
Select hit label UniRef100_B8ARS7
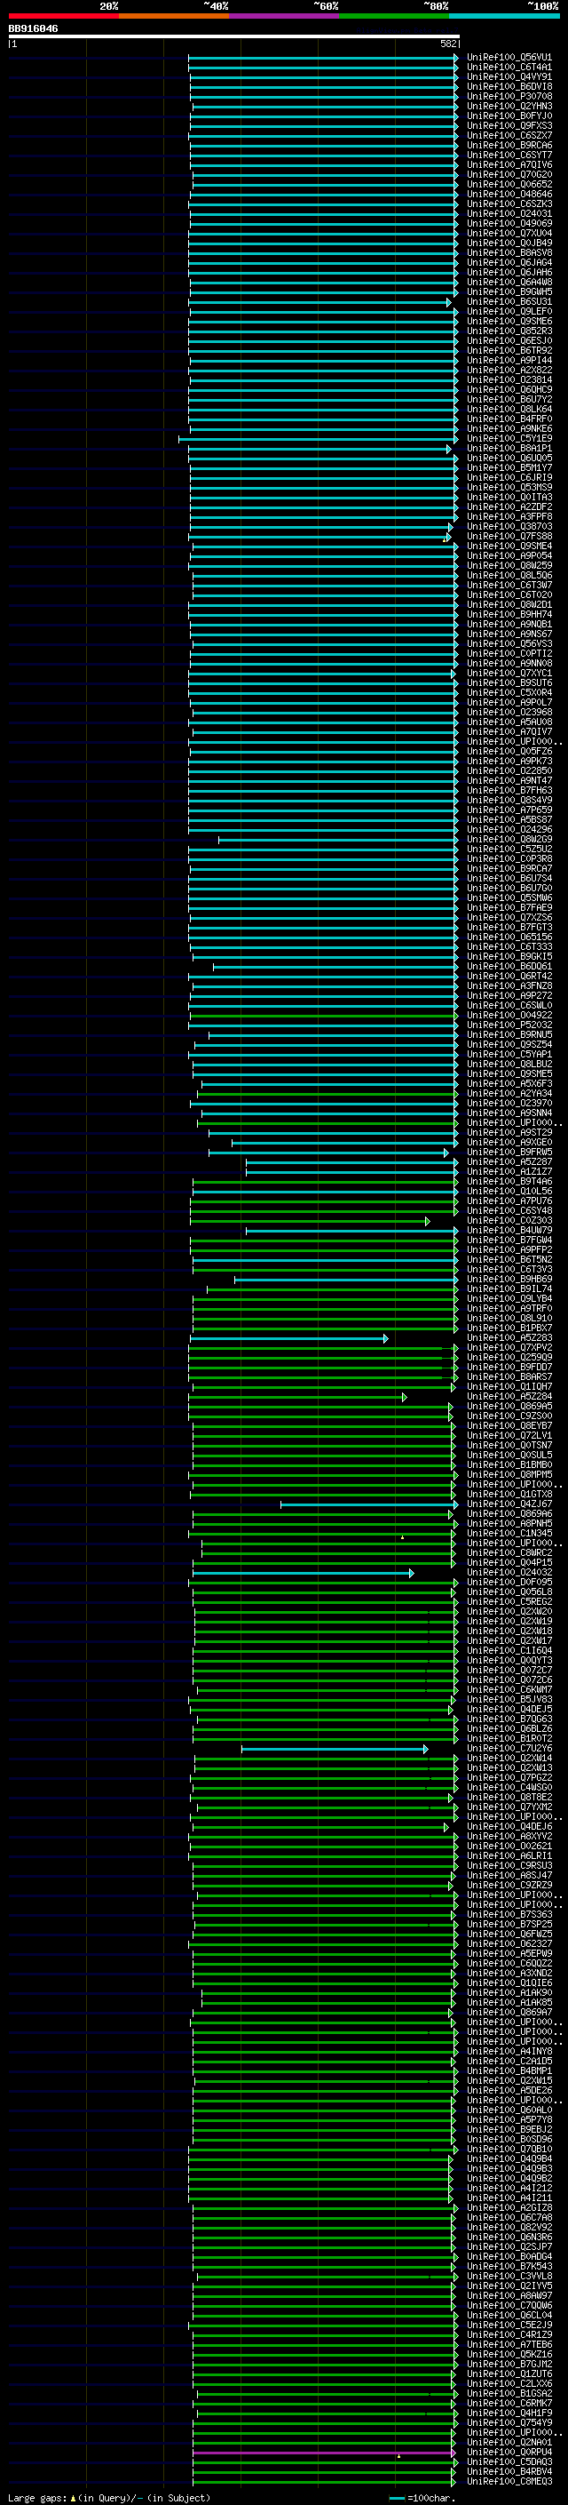[x=509, y=1377]
